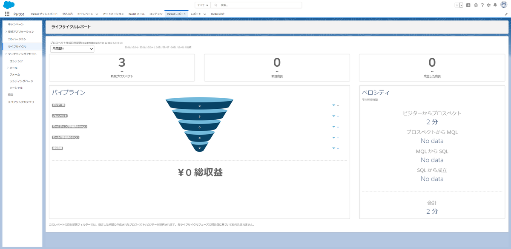511x249 pixels.
Task: Click the top funnel segment showing 0
Action: point(199,105)
